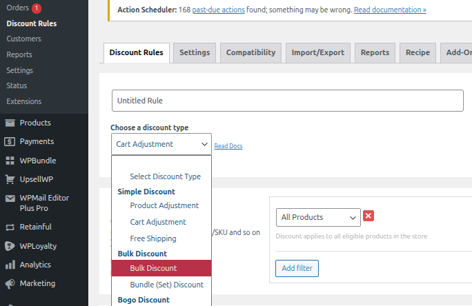
Task: Click the UpsellWP cart icon
Action: [x=10, y=179]
